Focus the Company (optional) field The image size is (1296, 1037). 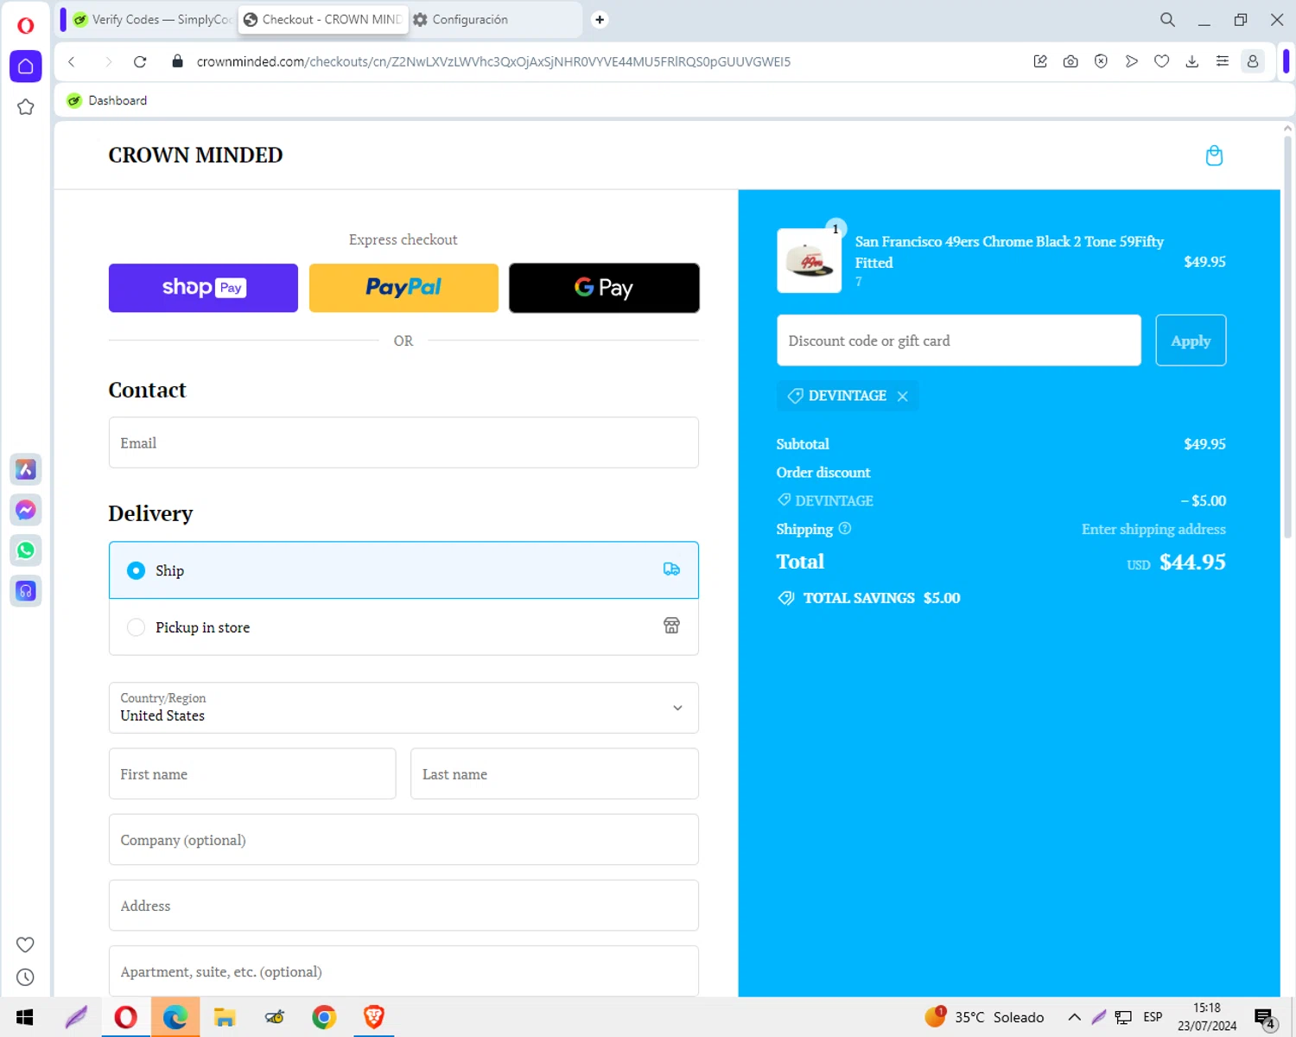(403, 839)
